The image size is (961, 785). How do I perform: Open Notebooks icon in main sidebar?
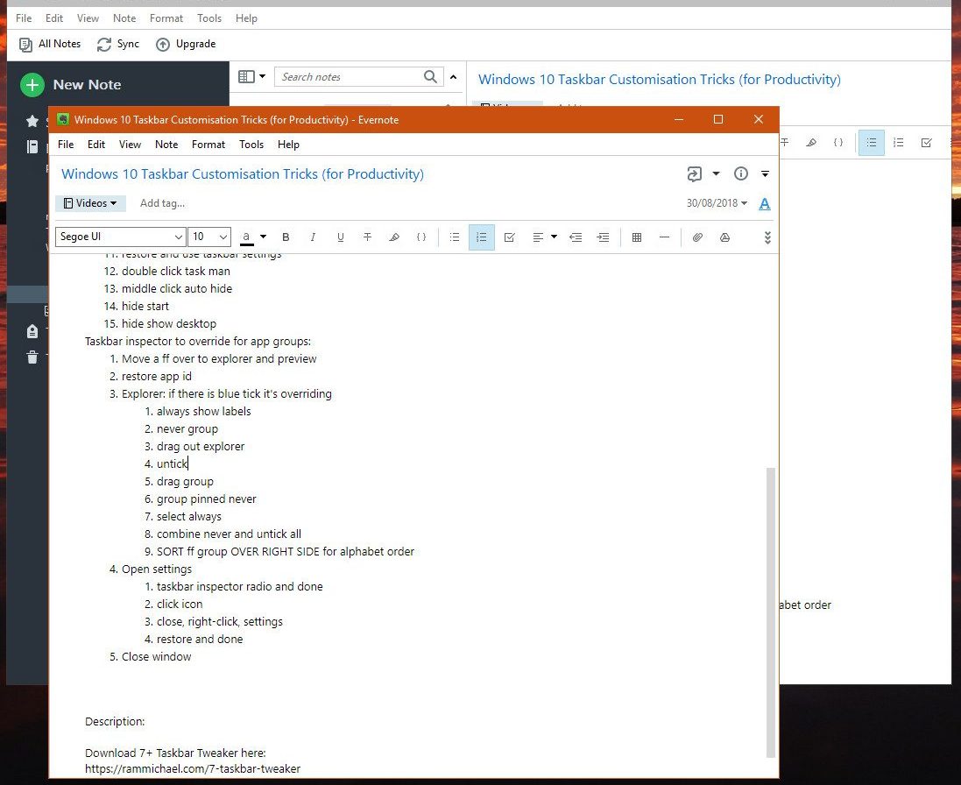[x=32, y=147]
